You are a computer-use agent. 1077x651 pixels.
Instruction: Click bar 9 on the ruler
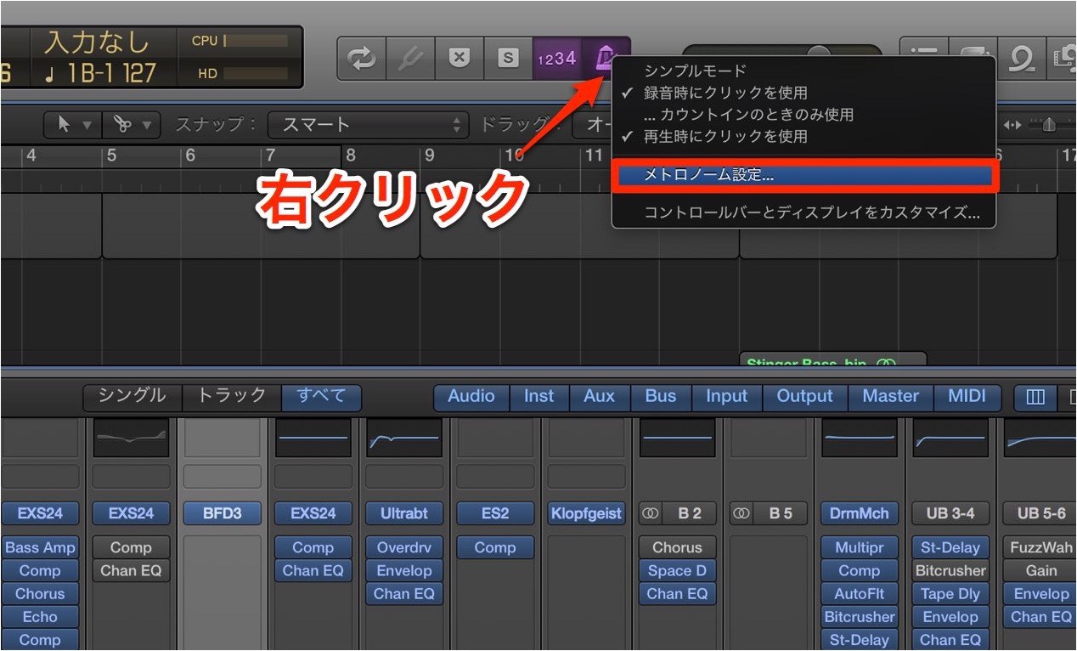(x=430, y=156)
